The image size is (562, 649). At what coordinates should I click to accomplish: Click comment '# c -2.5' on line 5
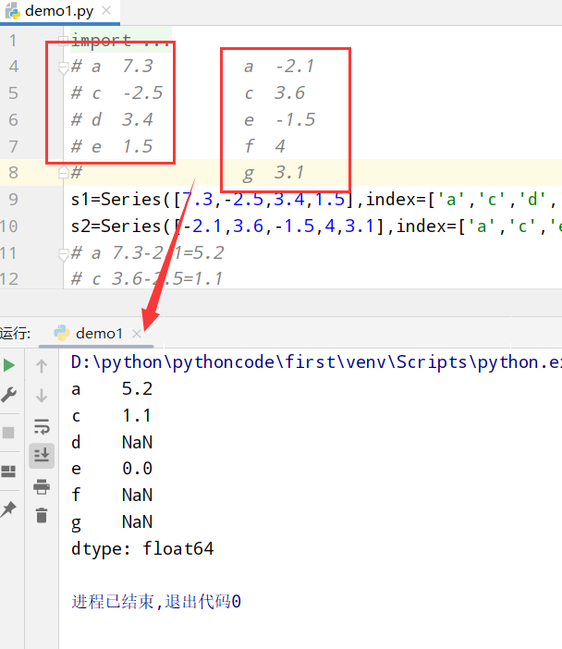pos(117,92)
